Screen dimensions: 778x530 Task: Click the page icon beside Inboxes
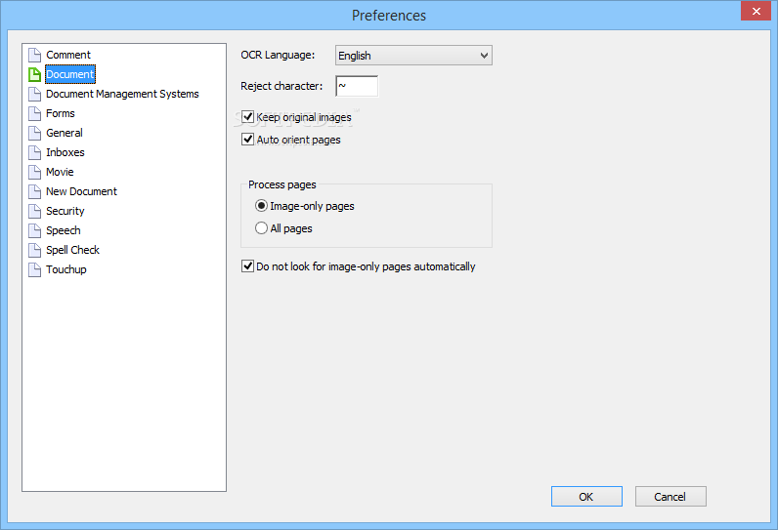pyautogui.click(x=34, y=152)
